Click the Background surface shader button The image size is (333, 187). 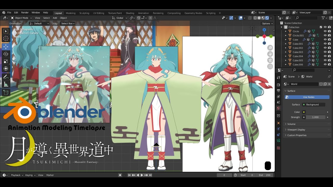click(313, 105)
